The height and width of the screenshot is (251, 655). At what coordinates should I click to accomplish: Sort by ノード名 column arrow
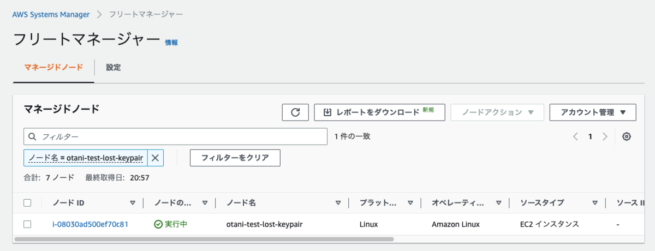click(338, 203)
